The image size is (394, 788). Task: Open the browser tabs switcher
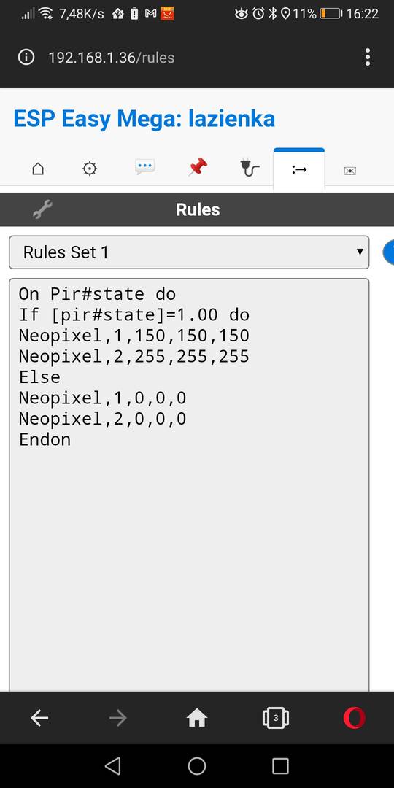[275, 718]
